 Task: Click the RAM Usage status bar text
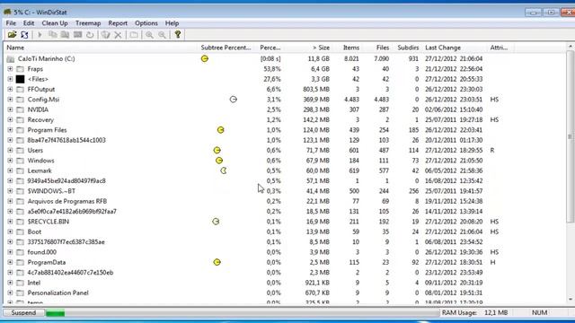click(x=475, y=313)
